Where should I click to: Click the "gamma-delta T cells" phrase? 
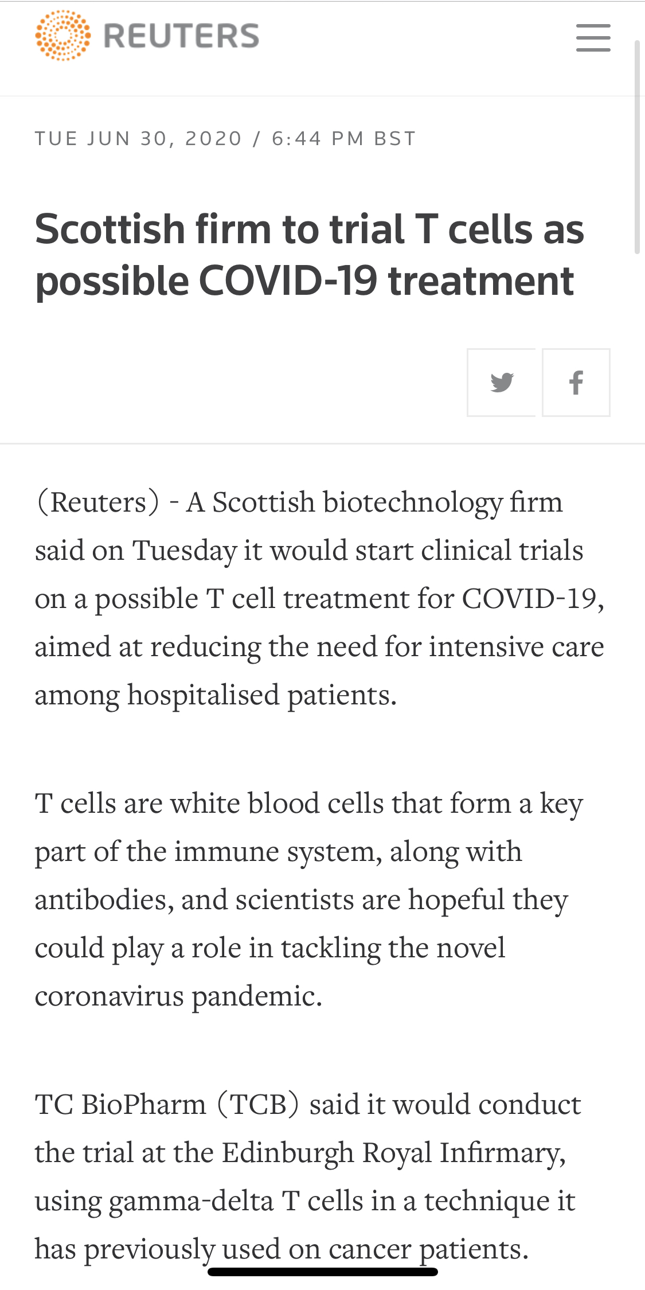(222, 1201)
